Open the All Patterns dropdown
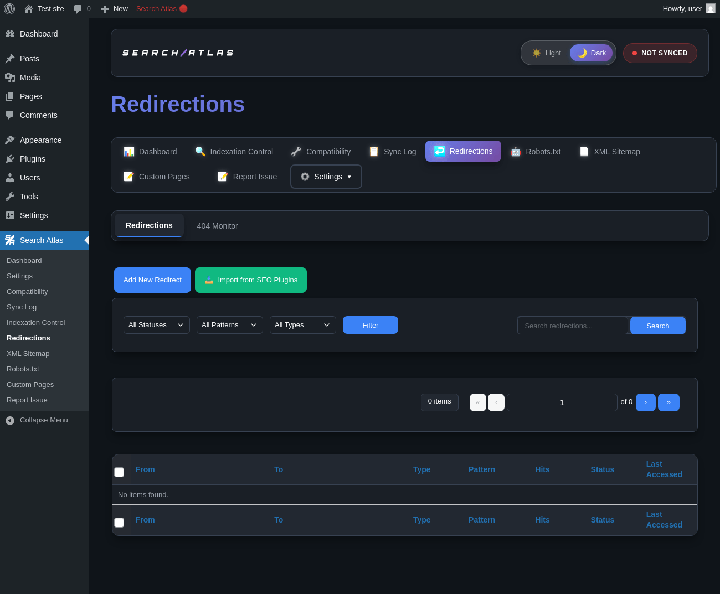This screenshot has height=594, width=720. [x=230, y=325]
